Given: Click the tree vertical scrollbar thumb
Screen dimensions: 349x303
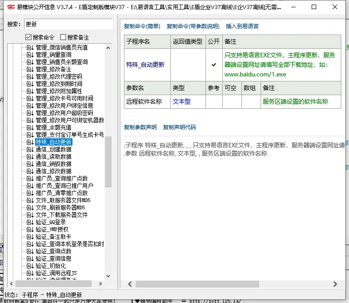Looking at the screenshot, I should tap(108, 162).
